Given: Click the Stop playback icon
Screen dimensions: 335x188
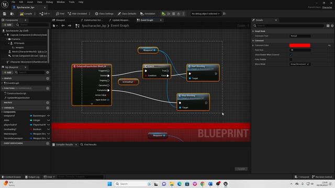Looking at the screenshot, I should tap(173, 14).
